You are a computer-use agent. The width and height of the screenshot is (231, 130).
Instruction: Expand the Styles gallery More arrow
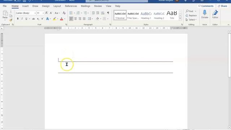[180, 19]
